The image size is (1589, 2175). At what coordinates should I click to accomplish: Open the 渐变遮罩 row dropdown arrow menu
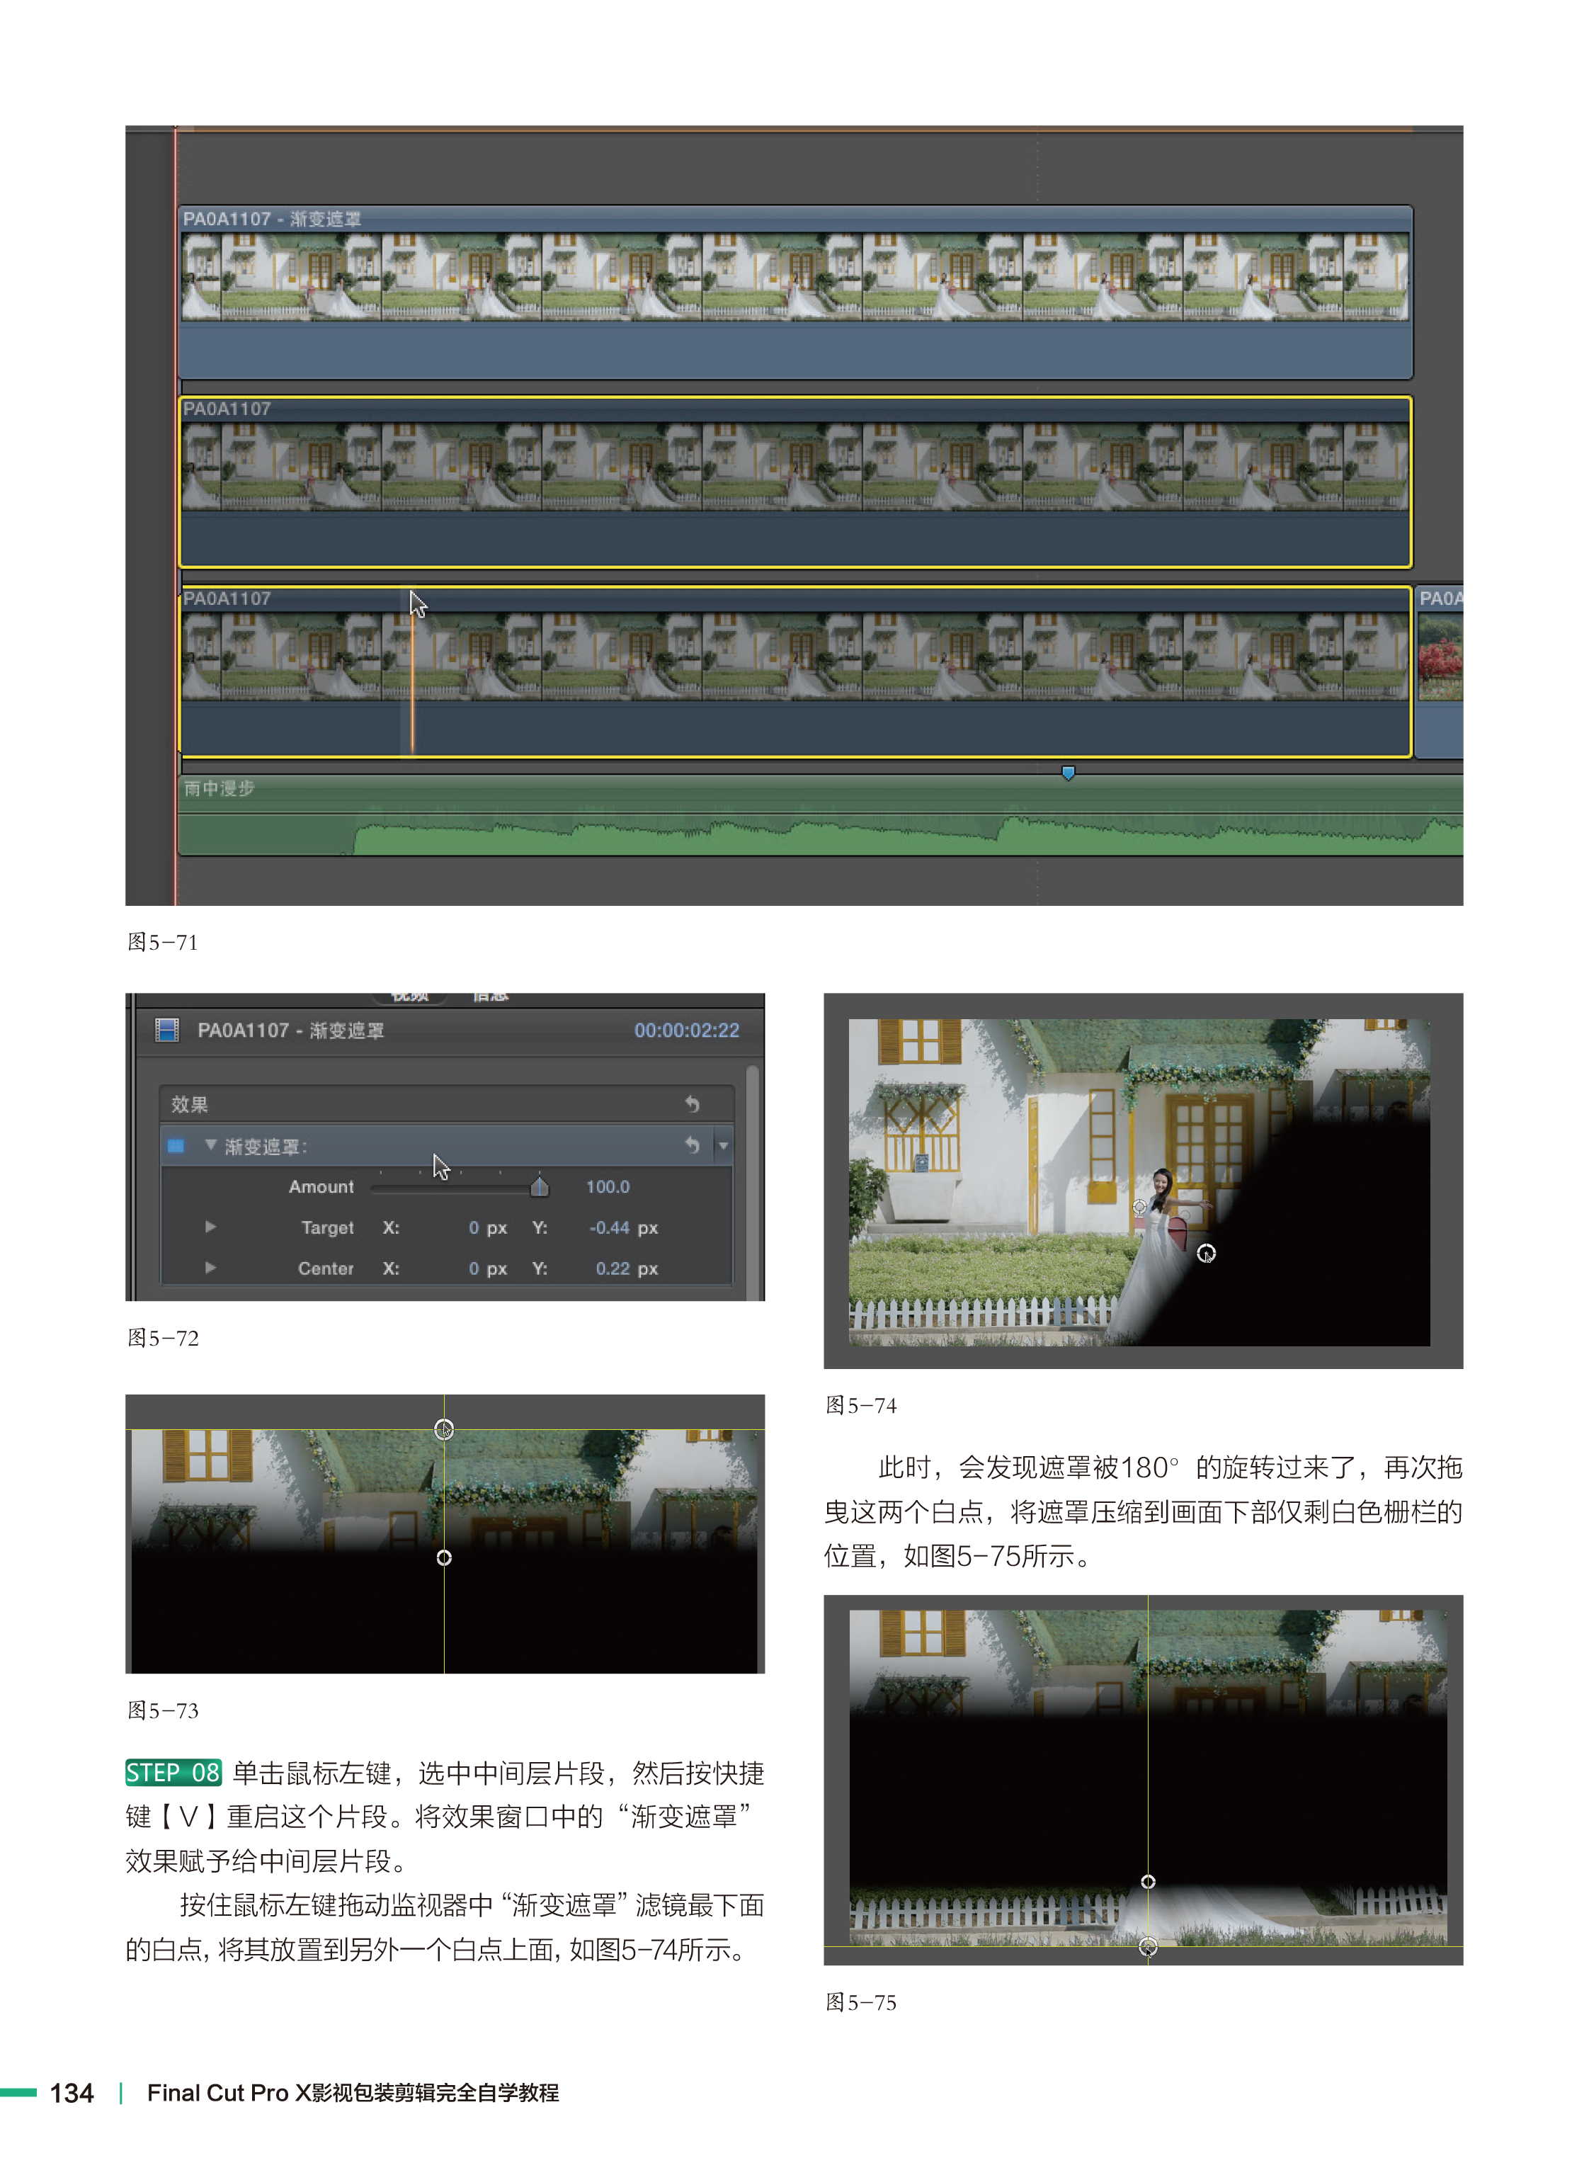click(x=723, y=1146)
